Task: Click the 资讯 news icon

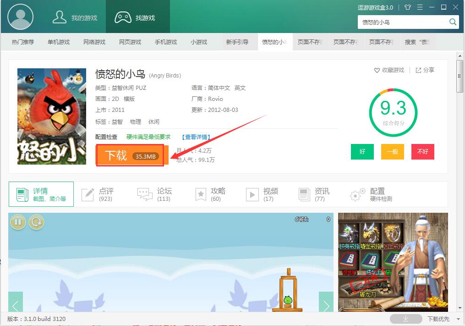Action: pos(304,194)
